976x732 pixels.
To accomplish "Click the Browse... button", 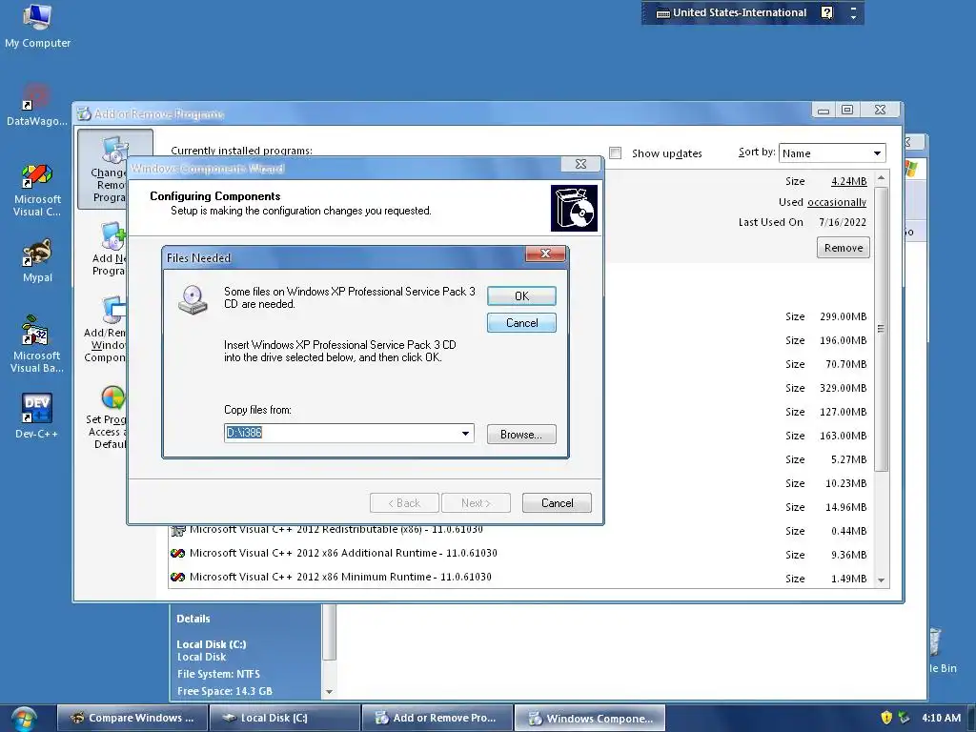I will (x=521, y=435).
